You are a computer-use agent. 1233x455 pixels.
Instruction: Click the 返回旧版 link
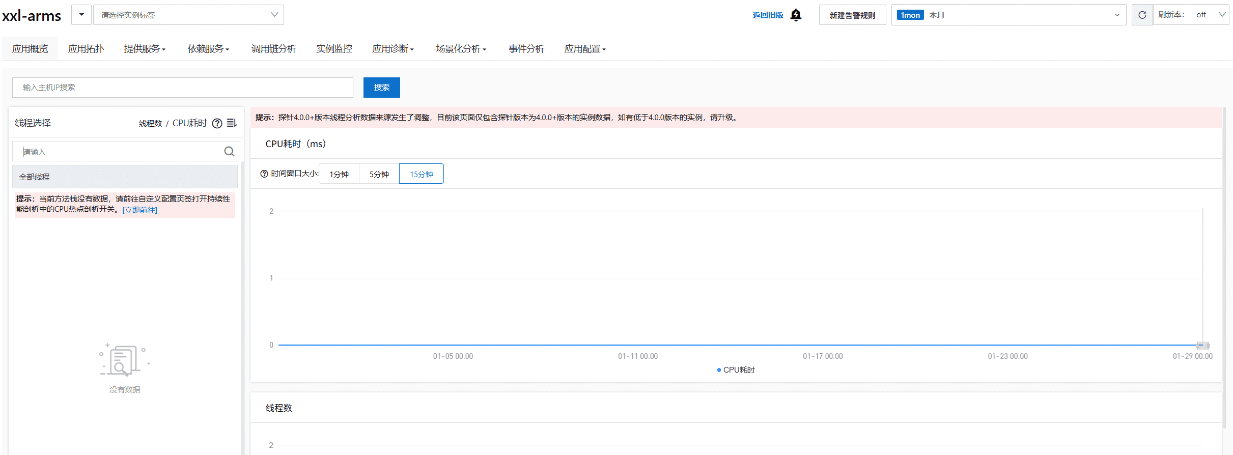pos(768,15)
